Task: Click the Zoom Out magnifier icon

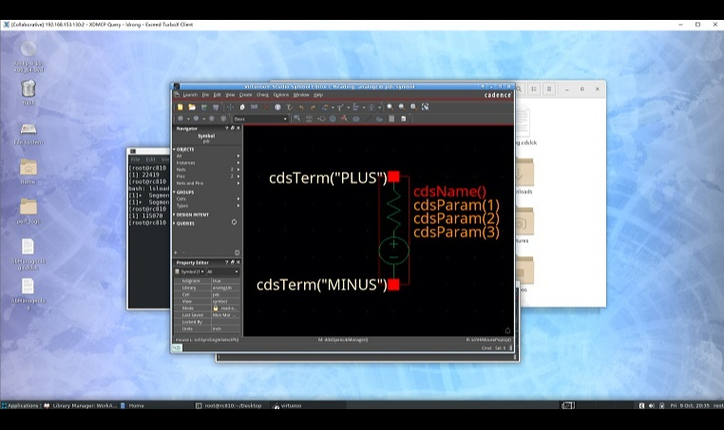Action: 402,107
